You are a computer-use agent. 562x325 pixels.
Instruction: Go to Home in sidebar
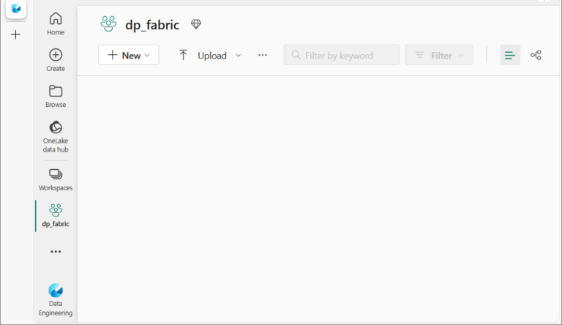point(56,23)
